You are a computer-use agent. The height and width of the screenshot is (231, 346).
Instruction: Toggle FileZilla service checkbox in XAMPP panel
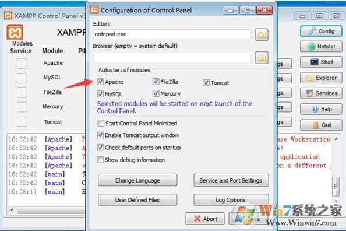(22, 92)
